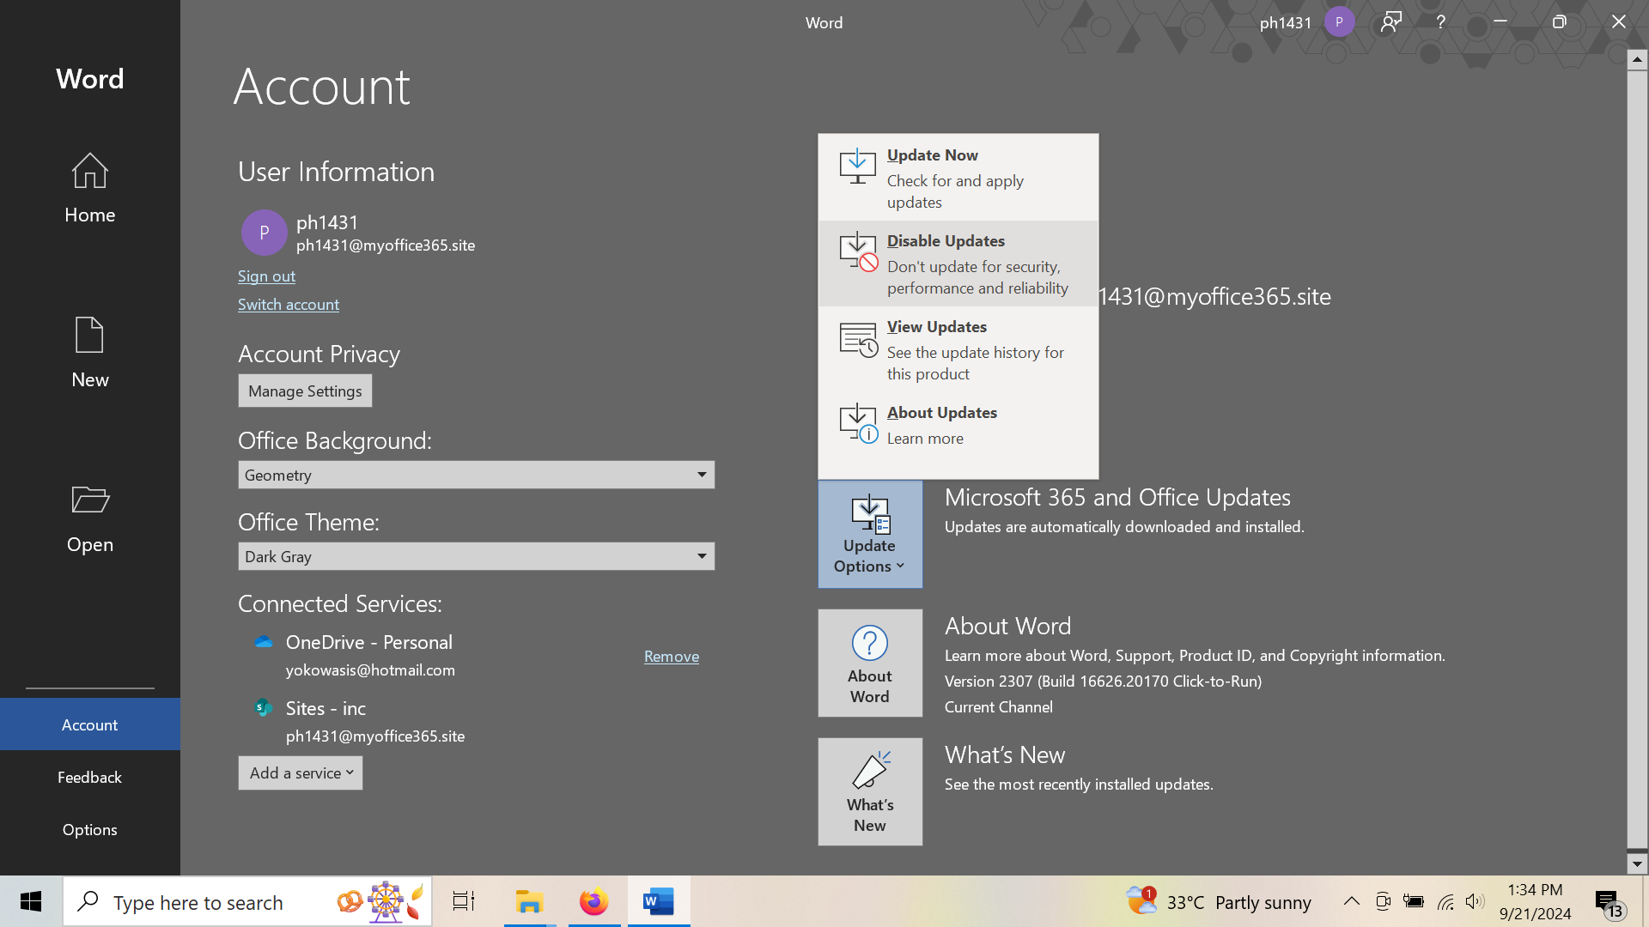
Task: Click the Disable Updates icon
Action: pos(857,251)
